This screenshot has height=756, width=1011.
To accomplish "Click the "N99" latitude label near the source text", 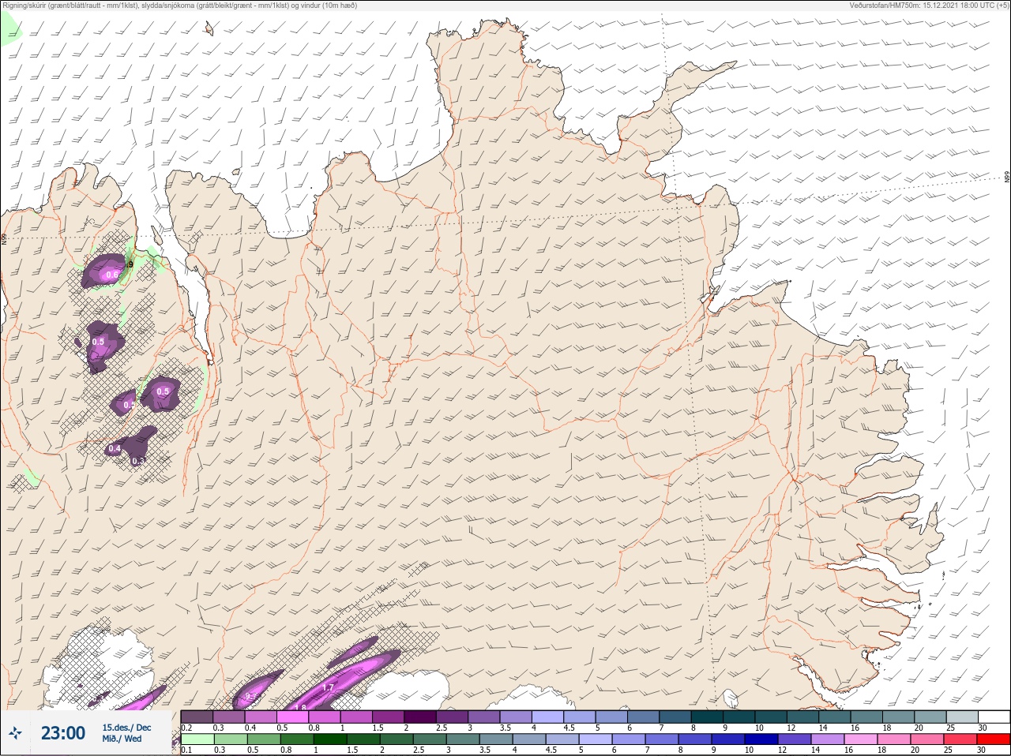I will [x=1007, y=178].
